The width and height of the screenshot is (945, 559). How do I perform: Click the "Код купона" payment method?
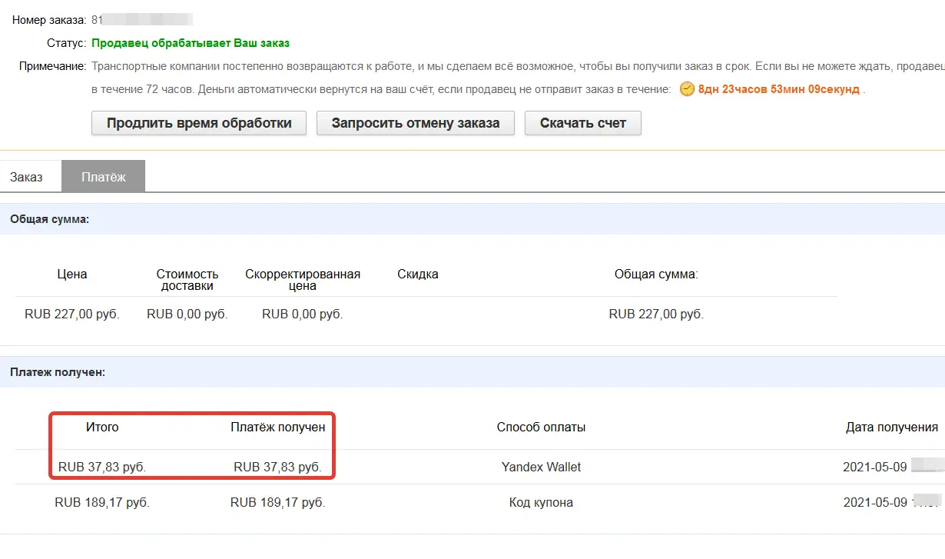pos(541,503)
